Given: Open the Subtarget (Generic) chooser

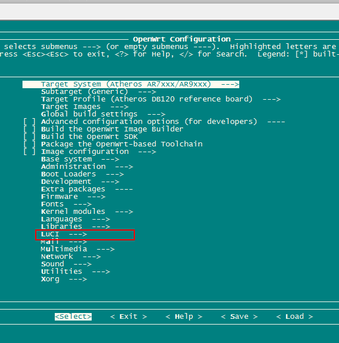Looking at the screenshot, I should point(99,92).
